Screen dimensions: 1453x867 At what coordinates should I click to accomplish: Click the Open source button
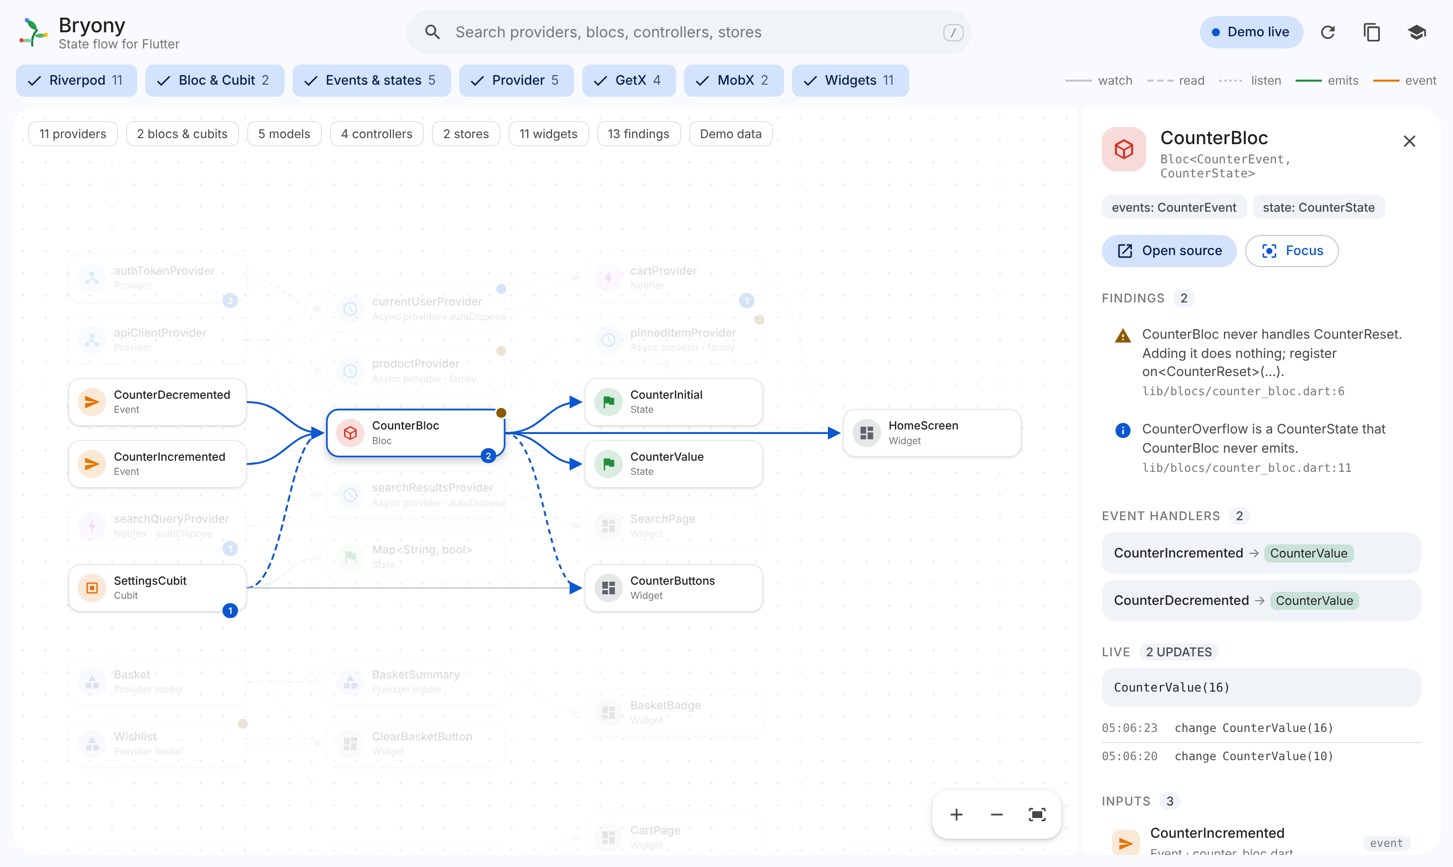click(1169, 251)
